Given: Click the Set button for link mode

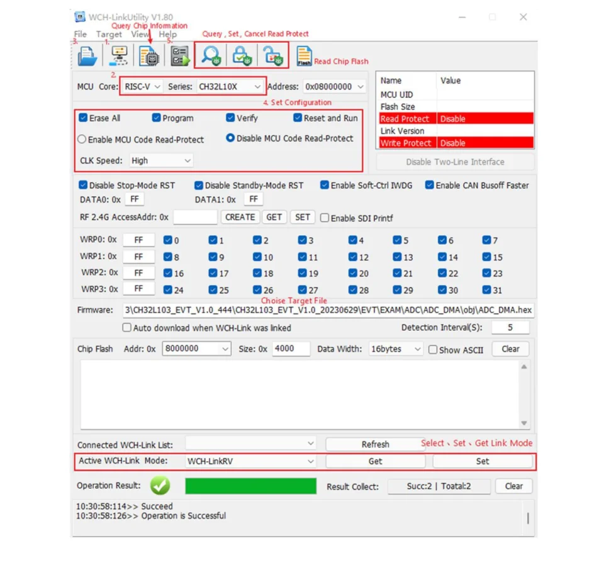Looking at the screenshot, I should (482, 461).
